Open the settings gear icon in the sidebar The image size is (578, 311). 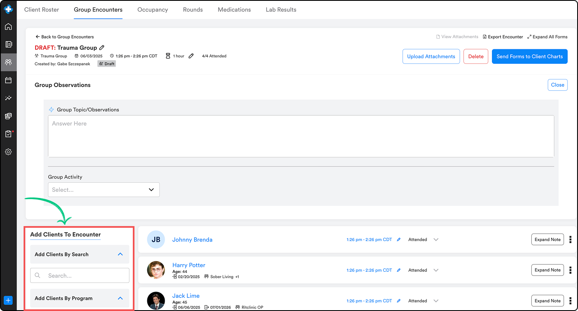click(8, 152)
